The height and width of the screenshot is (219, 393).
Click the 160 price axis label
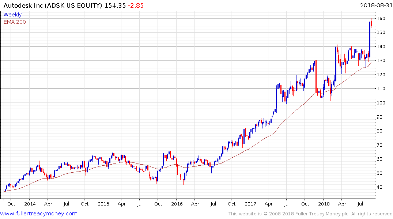click(x=381, y=19)
